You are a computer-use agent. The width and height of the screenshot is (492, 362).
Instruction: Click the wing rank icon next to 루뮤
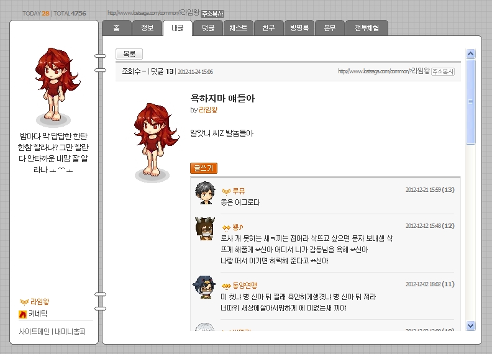coord(226,191)
